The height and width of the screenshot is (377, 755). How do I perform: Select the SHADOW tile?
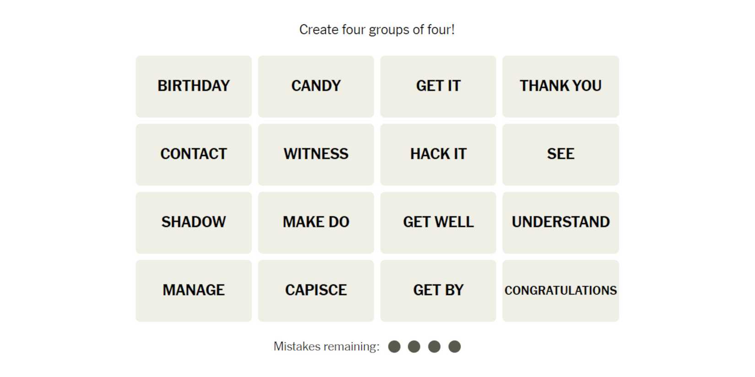coord(194,223)
